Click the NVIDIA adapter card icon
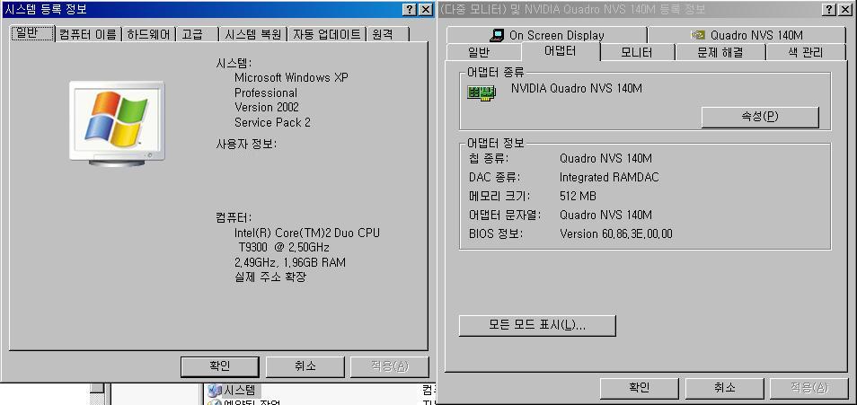The image size is (857, 405). click(x=482, y=92)
